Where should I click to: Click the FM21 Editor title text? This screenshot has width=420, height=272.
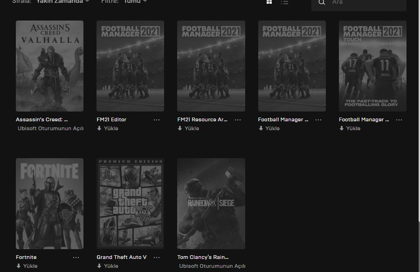click(x=111, y=119)
